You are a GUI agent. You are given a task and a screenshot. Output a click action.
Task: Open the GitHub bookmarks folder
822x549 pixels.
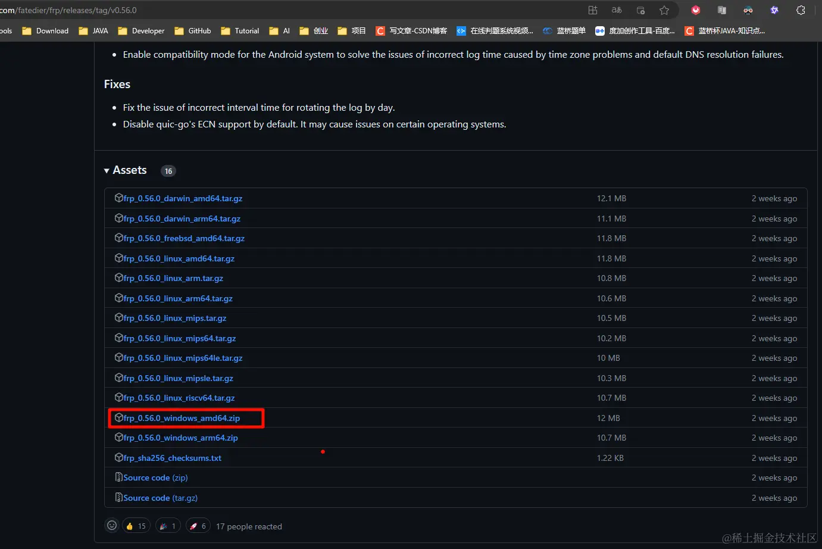click(x=192, y=31)
